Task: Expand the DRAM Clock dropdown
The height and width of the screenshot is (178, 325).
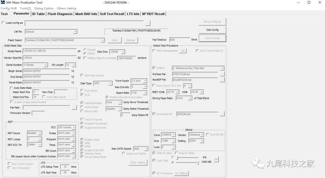Action: pos(173,135)
